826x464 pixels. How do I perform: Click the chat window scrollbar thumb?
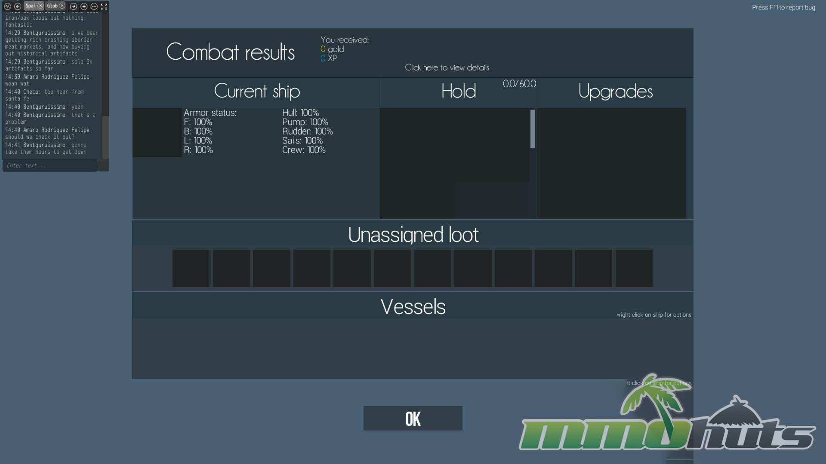pyautogui.click(x=105, y=137)
